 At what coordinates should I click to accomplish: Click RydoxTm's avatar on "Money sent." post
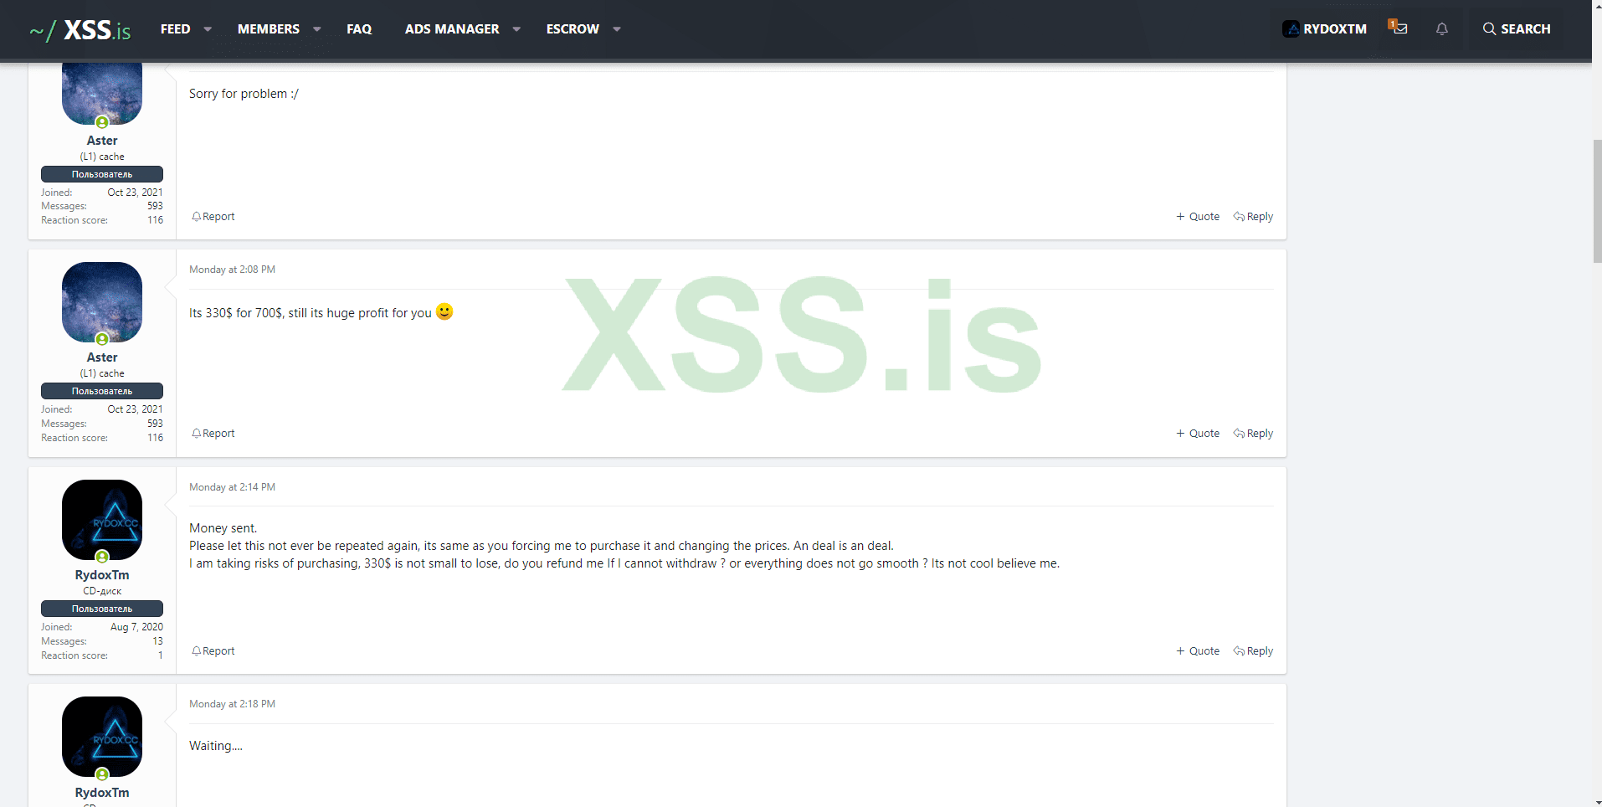[x=102, y=520]
